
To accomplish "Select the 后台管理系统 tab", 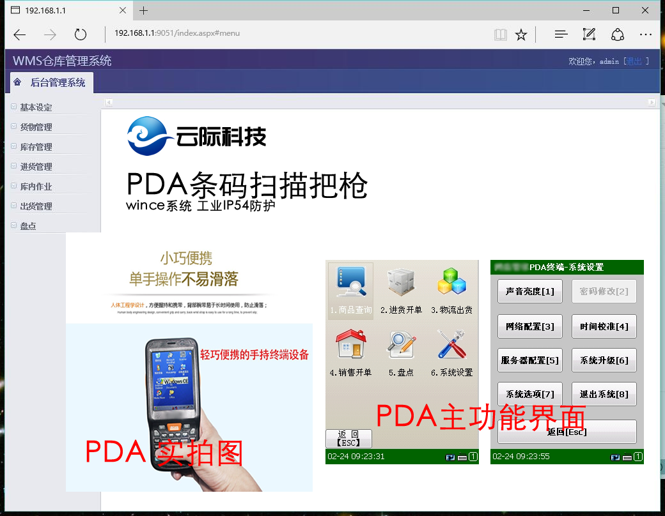I will 57,82.
